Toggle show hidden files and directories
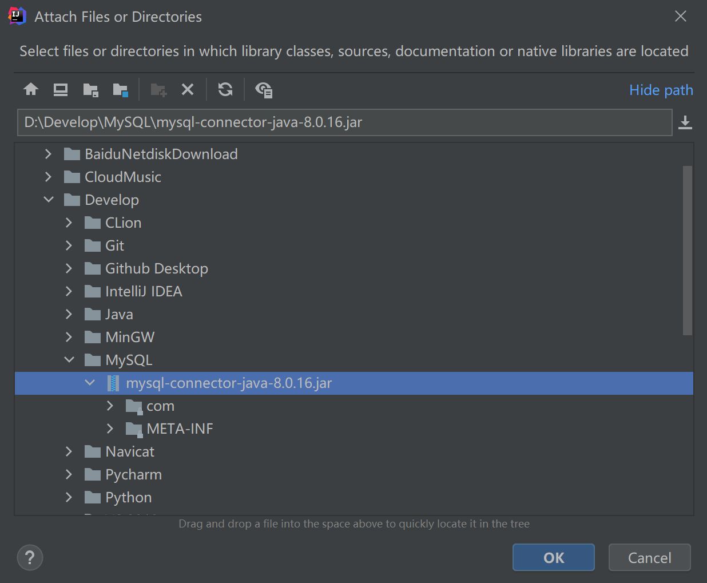The width and height of the screenshot is (707, 583). [x=264, y=90]
